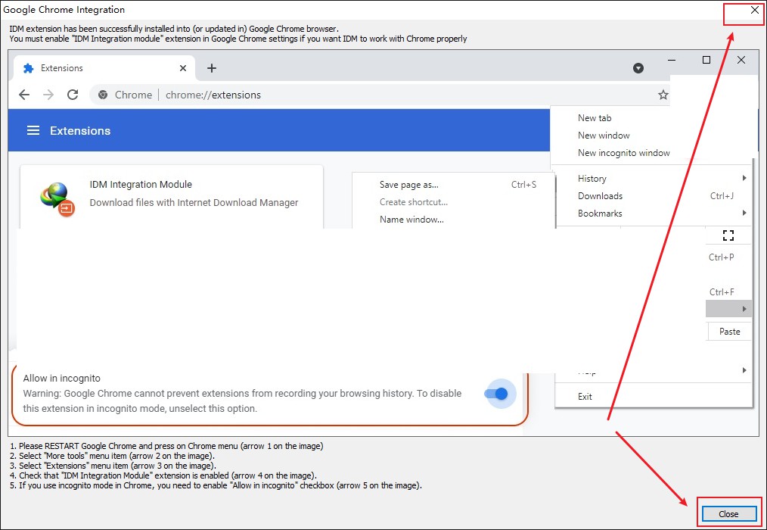This screenshot has width=767, height=530.
Task: Close the Extensions tab with its X
Action: (x=183, y=68)
